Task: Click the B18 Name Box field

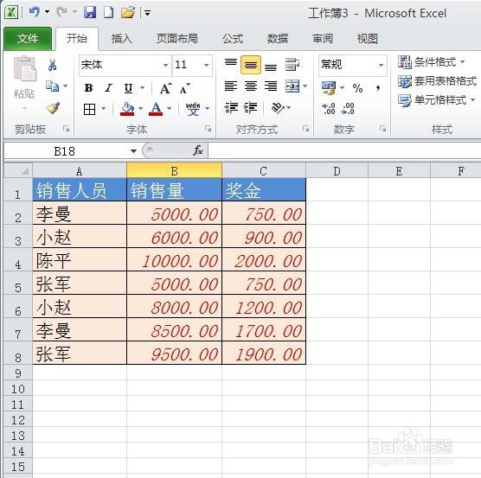Action: (x=64, y=151)
